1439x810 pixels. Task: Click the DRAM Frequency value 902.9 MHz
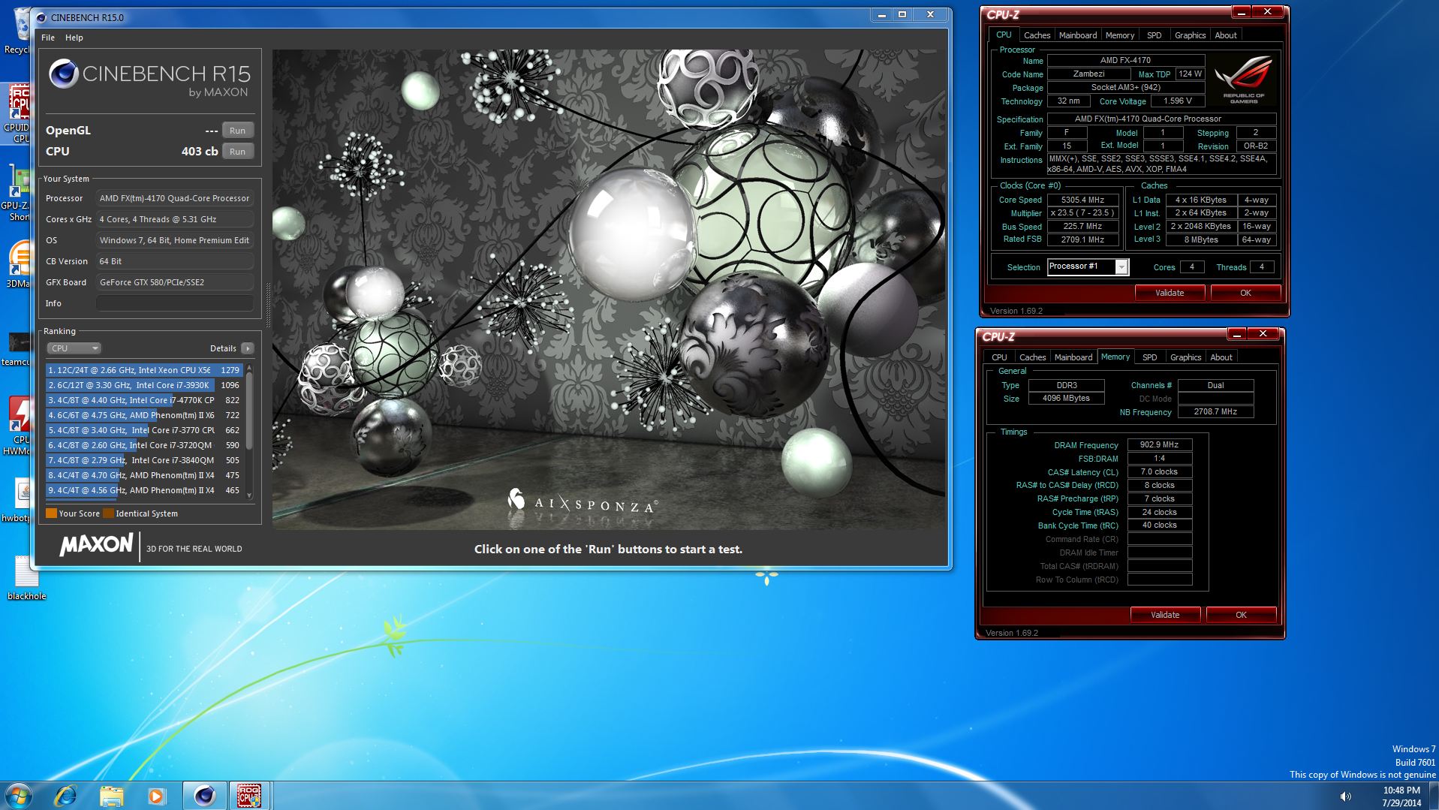[x=1159, y=444]
